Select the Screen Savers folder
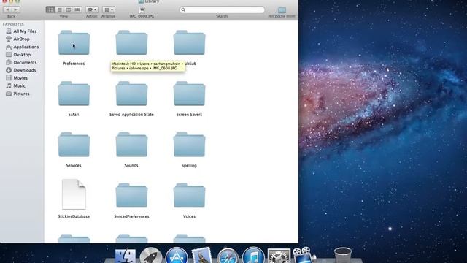 click(x=189, y=94)
